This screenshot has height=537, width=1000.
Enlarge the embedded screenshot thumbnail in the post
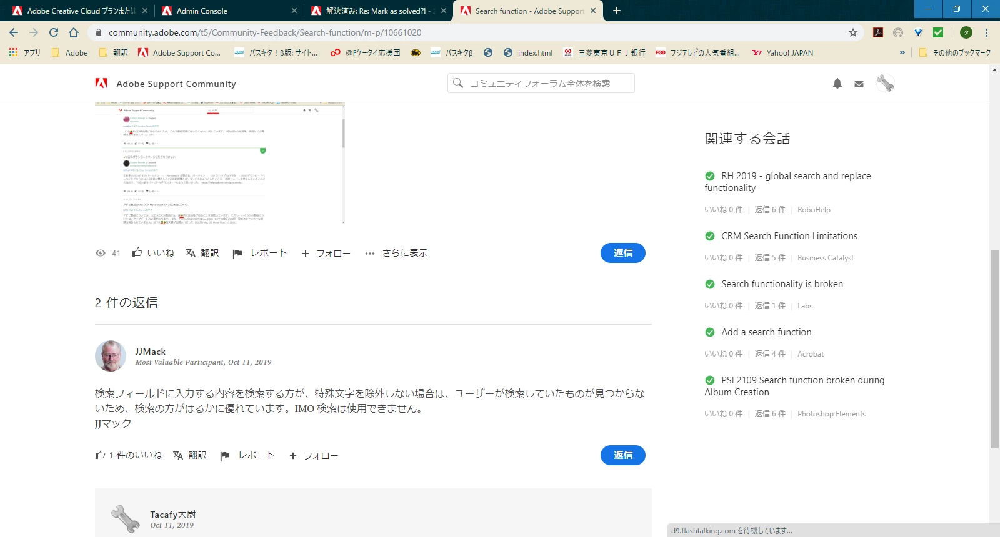[x=220, y=164]
